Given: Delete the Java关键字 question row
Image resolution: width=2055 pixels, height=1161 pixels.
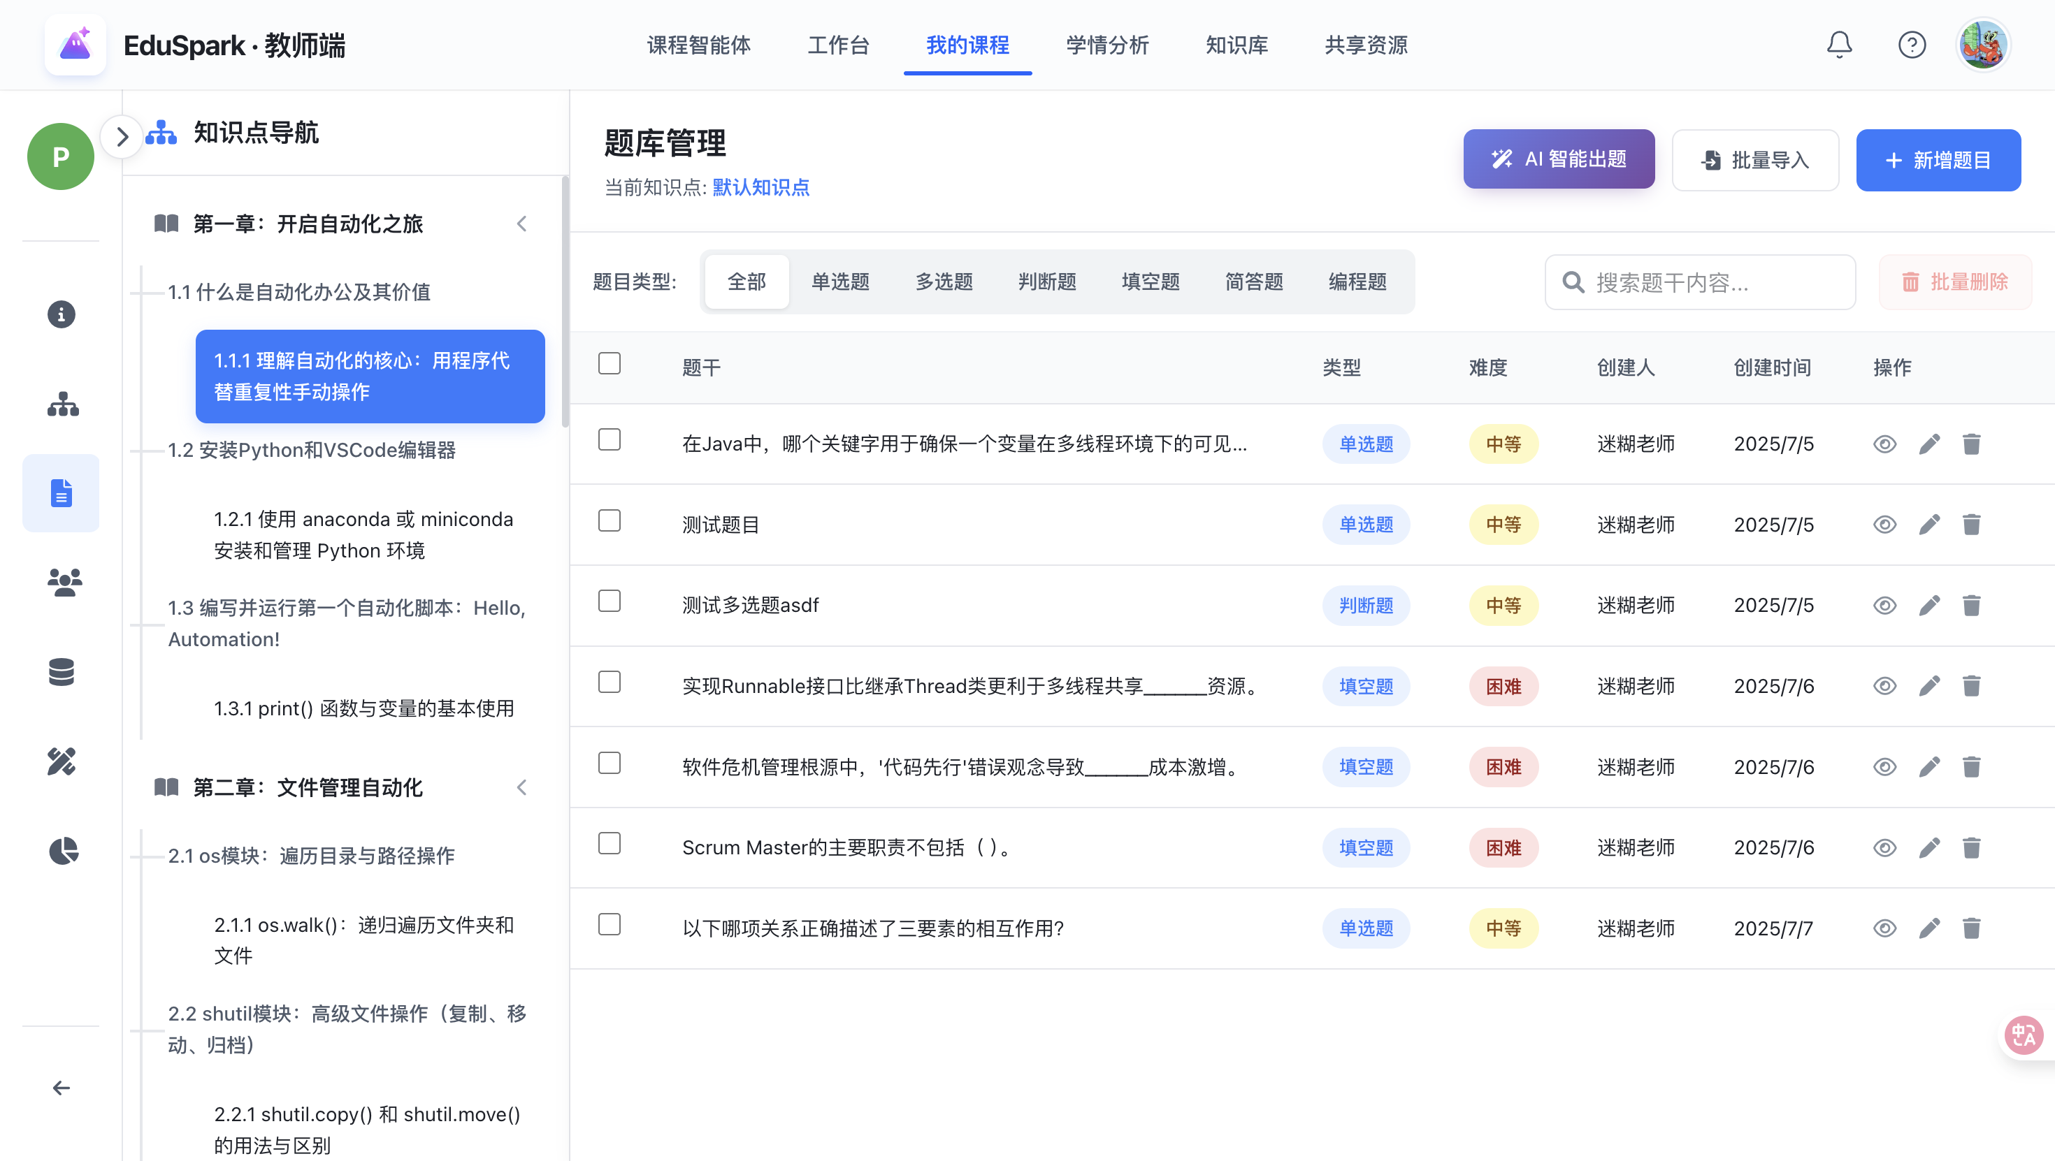Looking at the screenshot, I should coord(1971,444).
